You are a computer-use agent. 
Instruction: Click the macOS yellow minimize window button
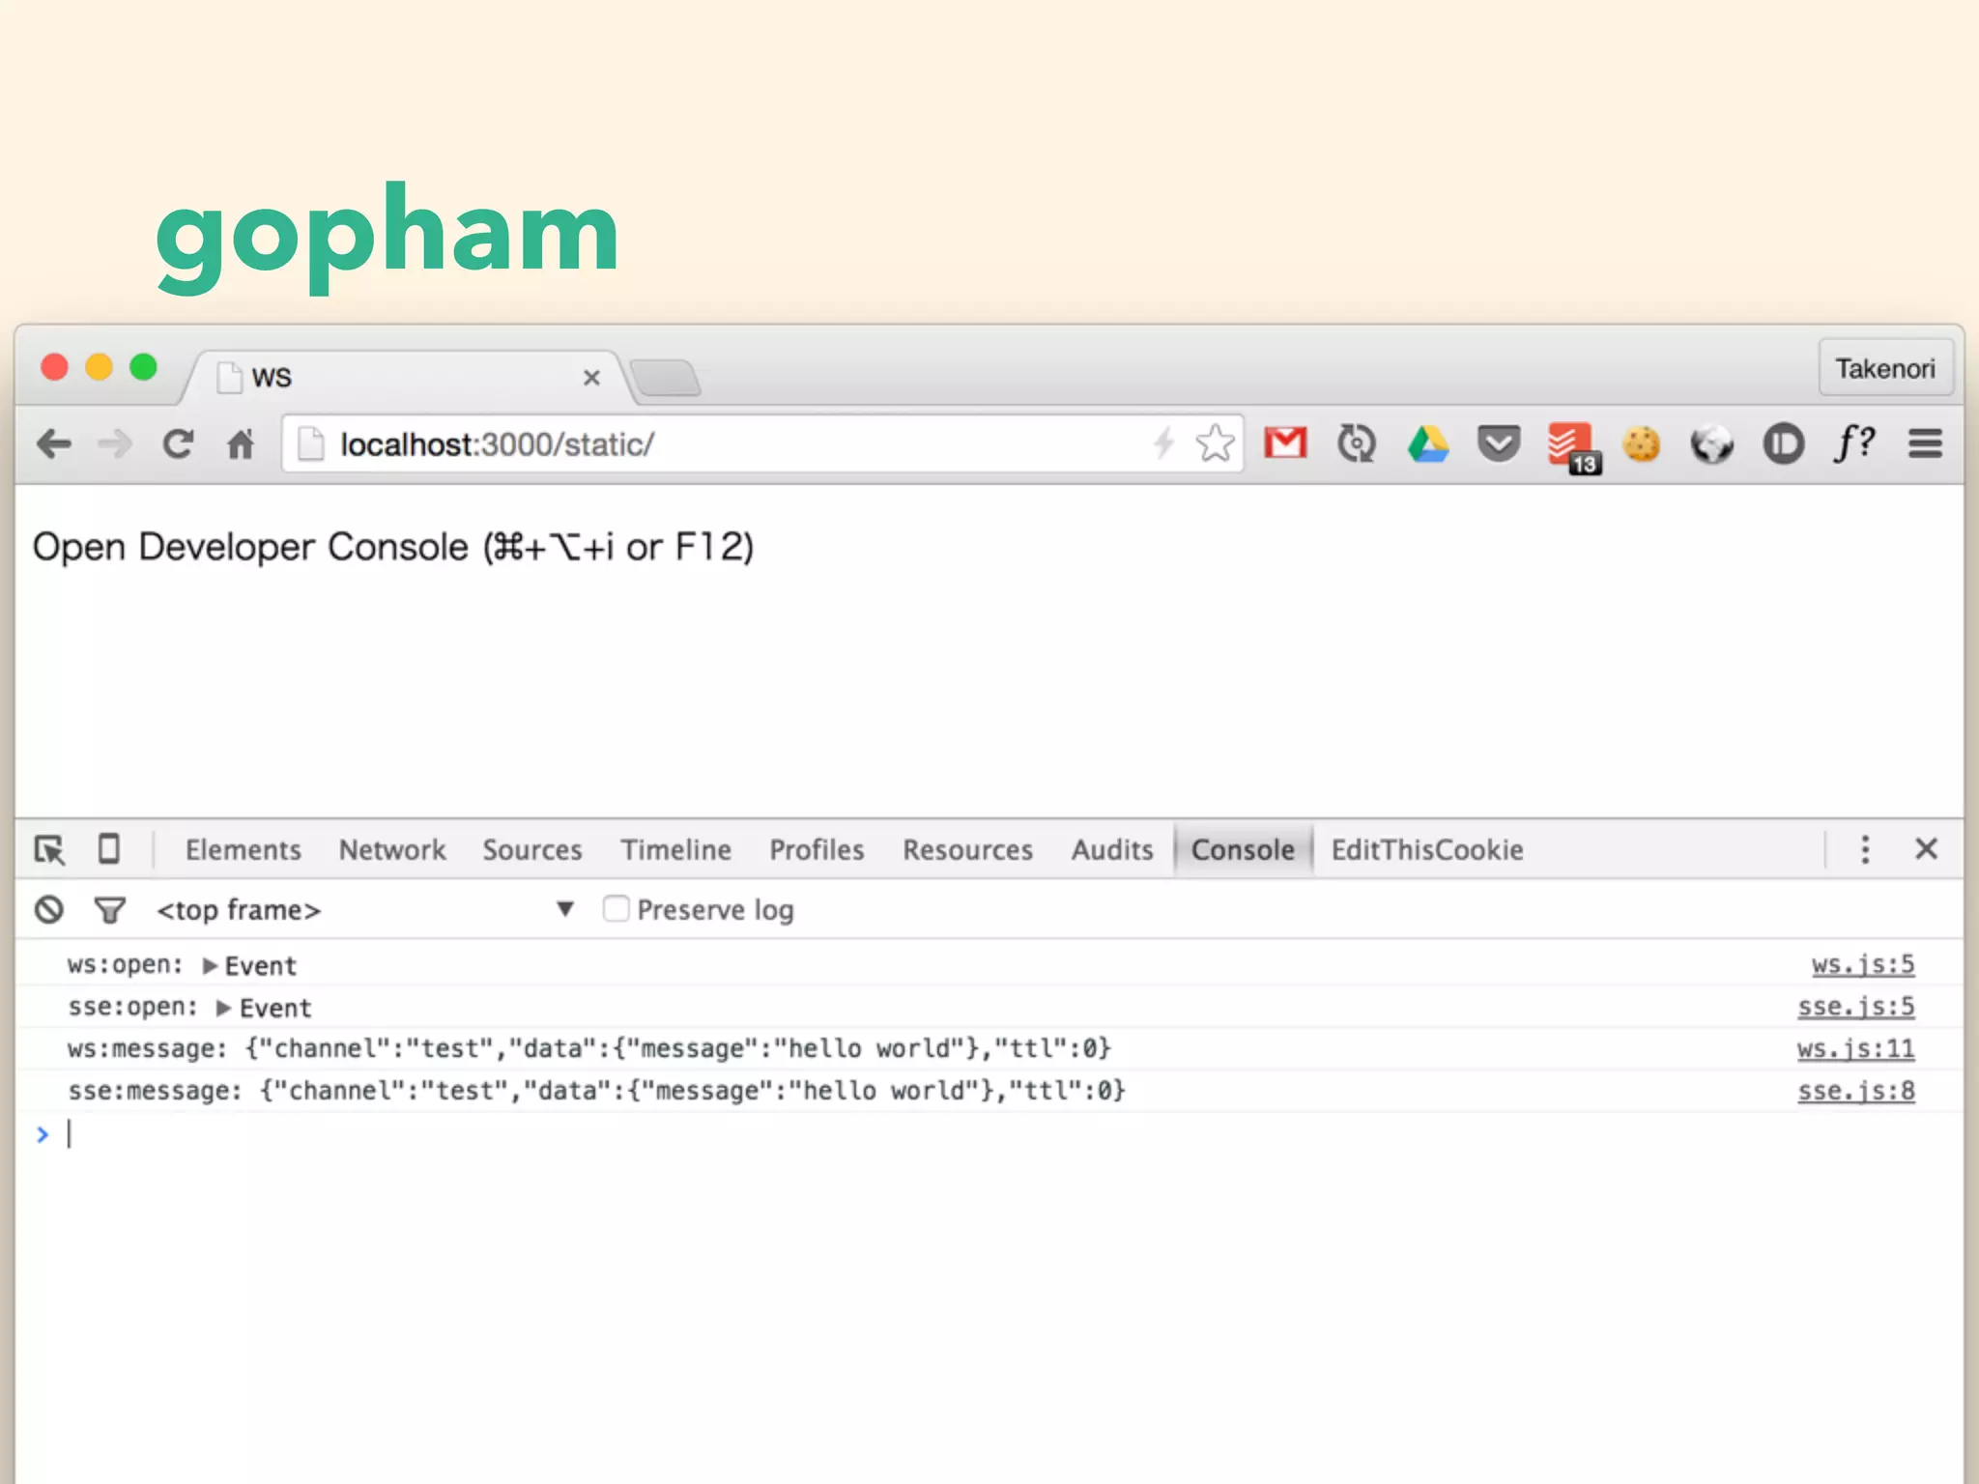[x=99, y=368]
